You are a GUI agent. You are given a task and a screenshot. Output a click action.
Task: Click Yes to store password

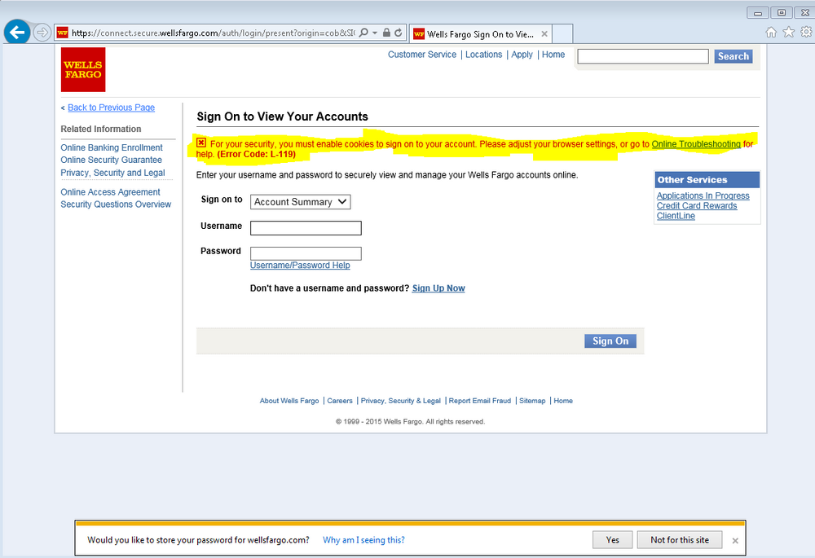(612, 540)
